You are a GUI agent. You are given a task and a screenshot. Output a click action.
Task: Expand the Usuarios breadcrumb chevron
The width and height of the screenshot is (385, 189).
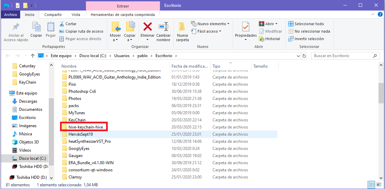[x=134, y=56]
